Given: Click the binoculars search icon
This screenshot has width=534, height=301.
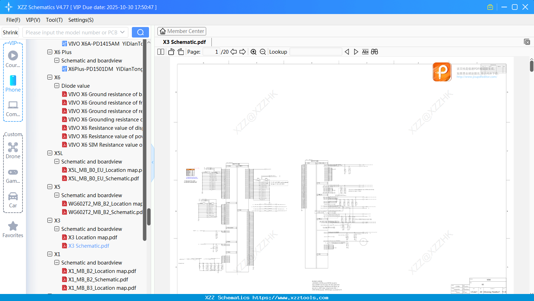Looking at the screenshot, I should (x=374, y=52).
